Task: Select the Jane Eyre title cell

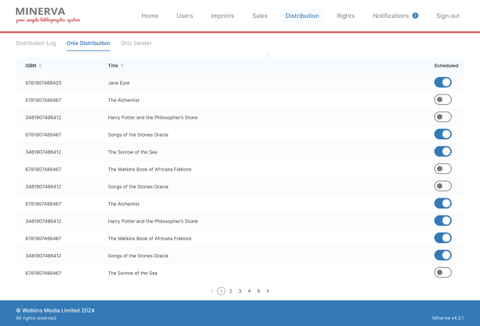Action: click(119, 83)
